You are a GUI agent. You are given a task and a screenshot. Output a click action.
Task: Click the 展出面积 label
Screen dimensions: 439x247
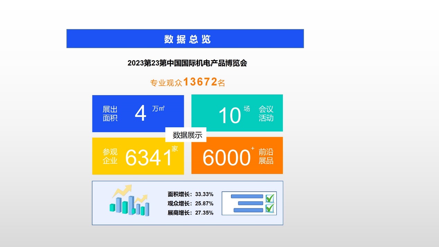point(110,114)
